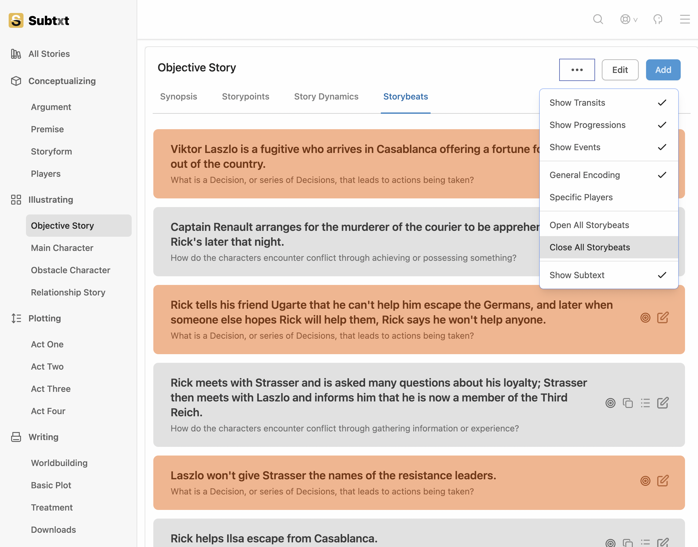The image size is (698, 547).
Task: Open the user account dropdown
Action: coord(628,19)
